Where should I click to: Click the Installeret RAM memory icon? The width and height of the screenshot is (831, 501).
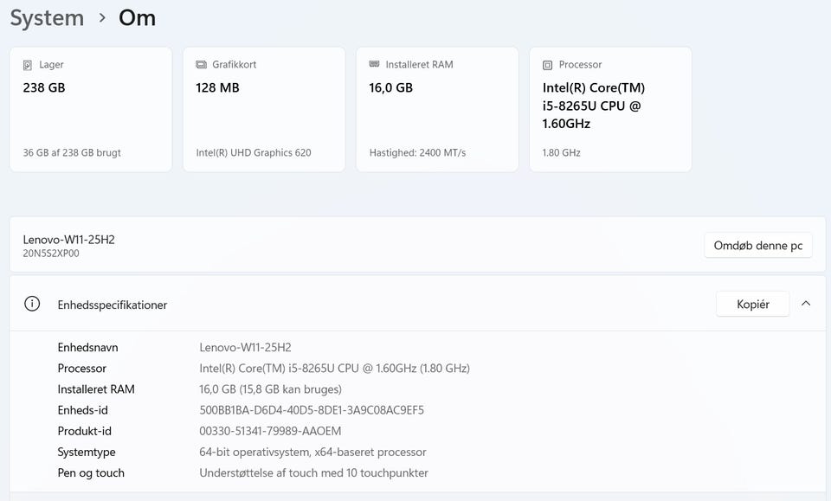tap(374, 65)
